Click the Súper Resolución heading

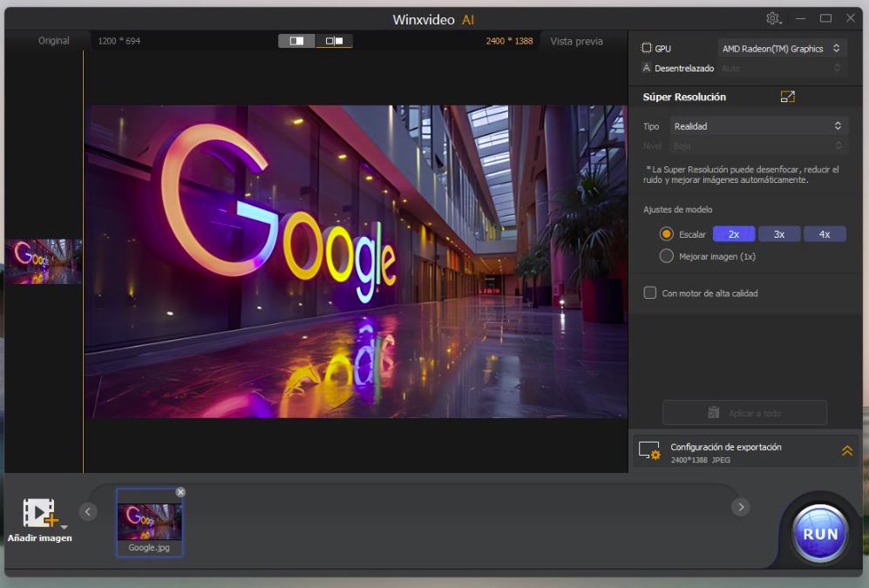click(x=684, y=97)
